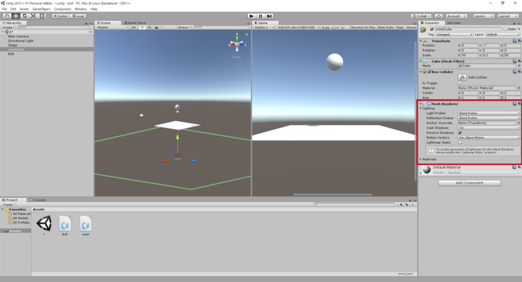The width and height of the screenshot is (522, 282).
Task: Enable the Mesh Renderer checkbox
Action: (x=429, y=104)
